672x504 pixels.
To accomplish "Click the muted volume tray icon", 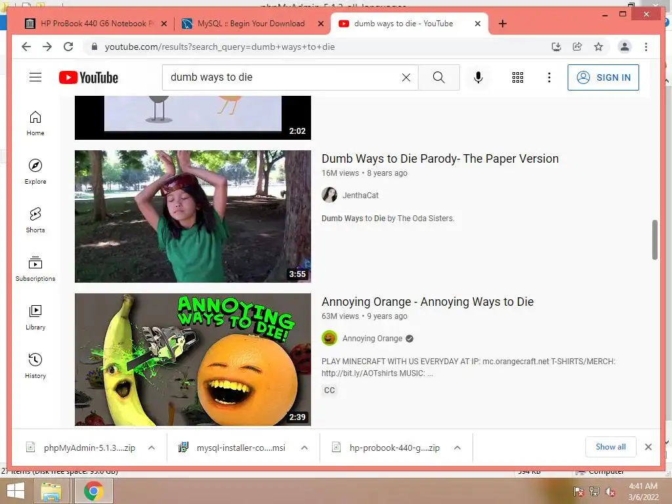I will tap(610, 492).
